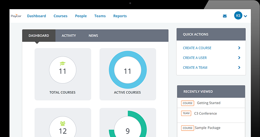Click the people group icon above 12
The height and width of the screenshot is (137, 260).
point(63,123)
